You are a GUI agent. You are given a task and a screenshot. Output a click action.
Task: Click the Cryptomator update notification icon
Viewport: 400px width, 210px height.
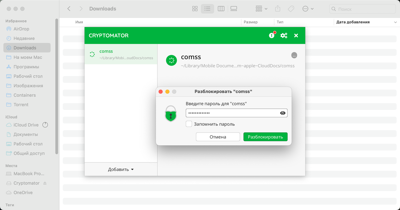272,35
